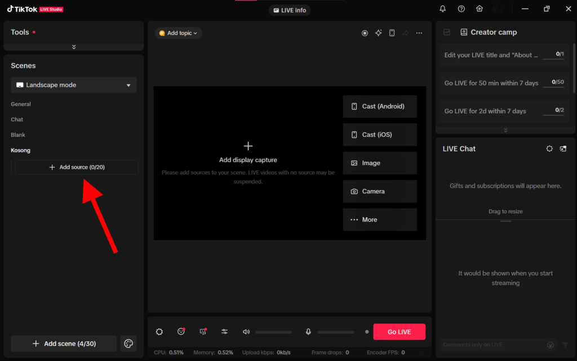Open the three-dot menu above preview
Screen dimensions: 577x361
coord(419,33)
